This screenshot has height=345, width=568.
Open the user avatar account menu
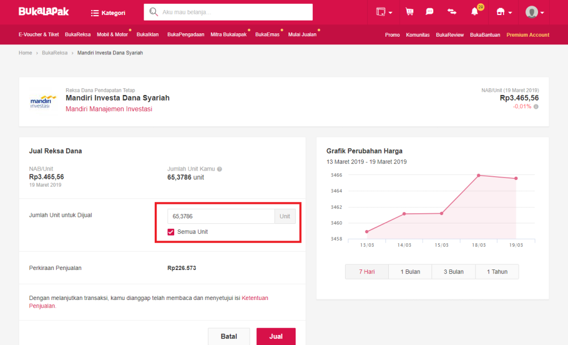click(535, 12)
